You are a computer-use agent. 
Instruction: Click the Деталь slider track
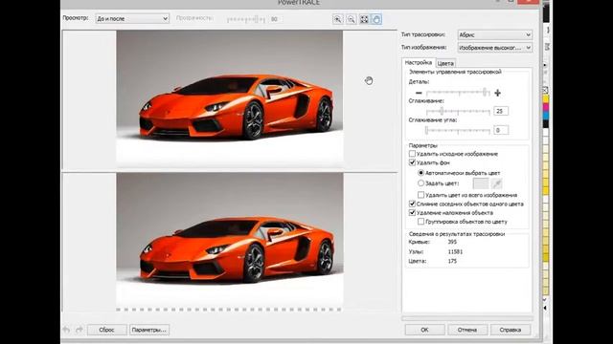point(458,93)
